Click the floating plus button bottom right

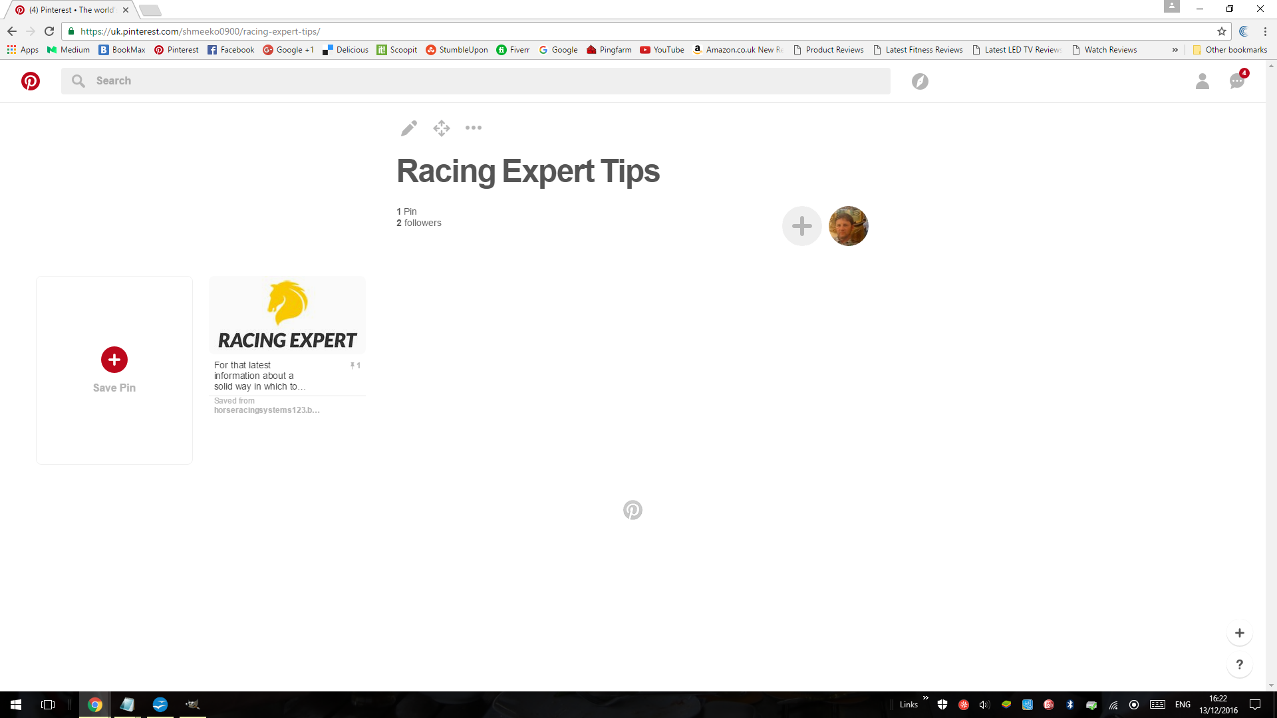click(x=1240, y=633)
